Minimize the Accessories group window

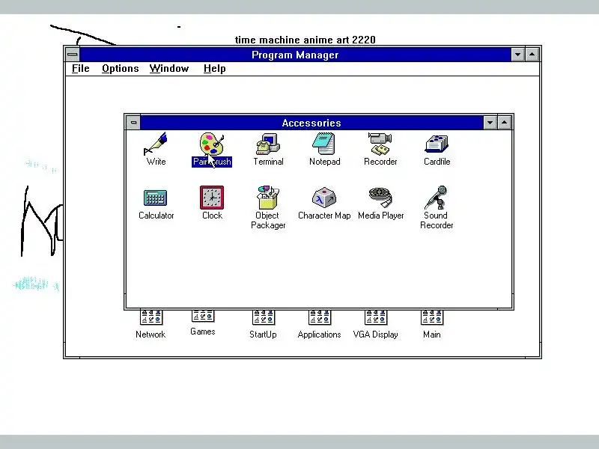pyautogui.click(x=490, y=123)
